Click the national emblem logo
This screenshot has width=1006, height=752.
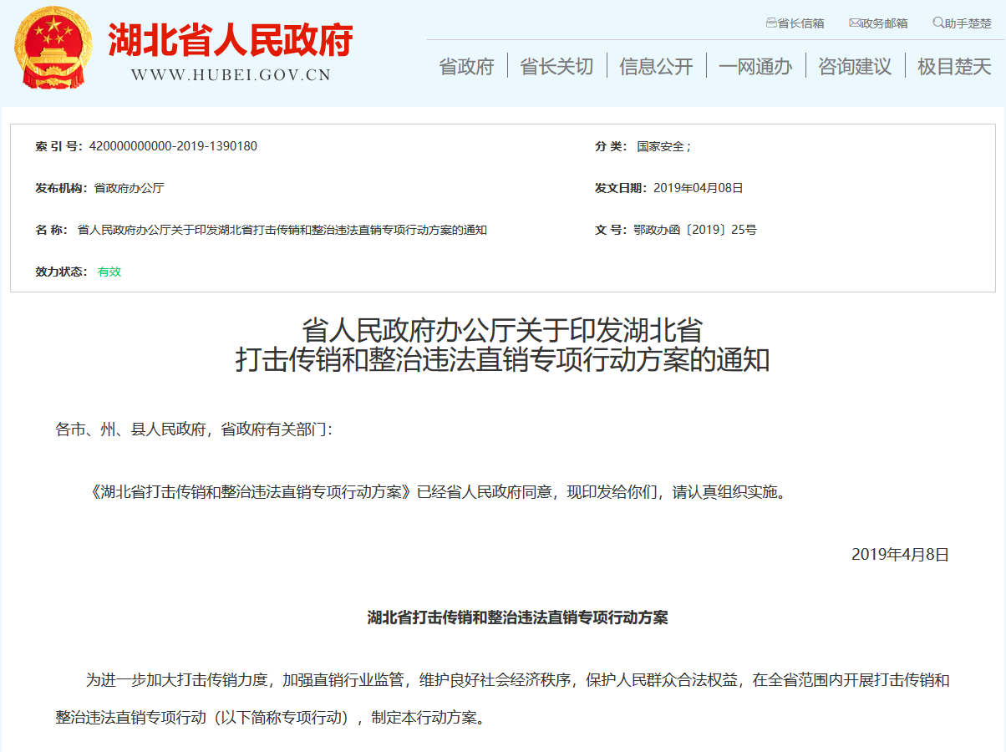point(53,50)
